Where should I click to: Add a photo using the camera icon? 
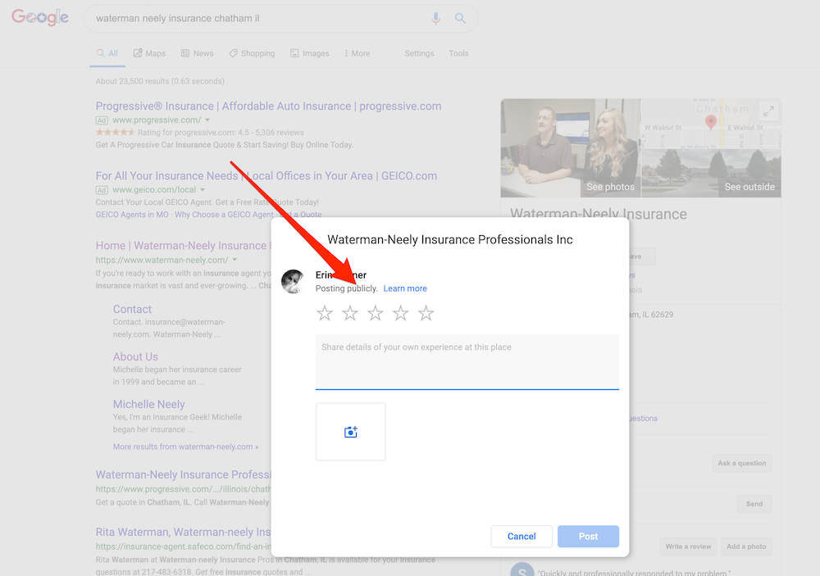point(350,432)
